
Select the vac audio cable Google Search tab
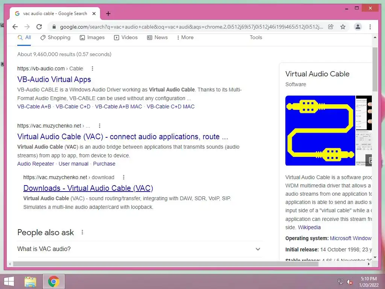click(x=55, y=14)
